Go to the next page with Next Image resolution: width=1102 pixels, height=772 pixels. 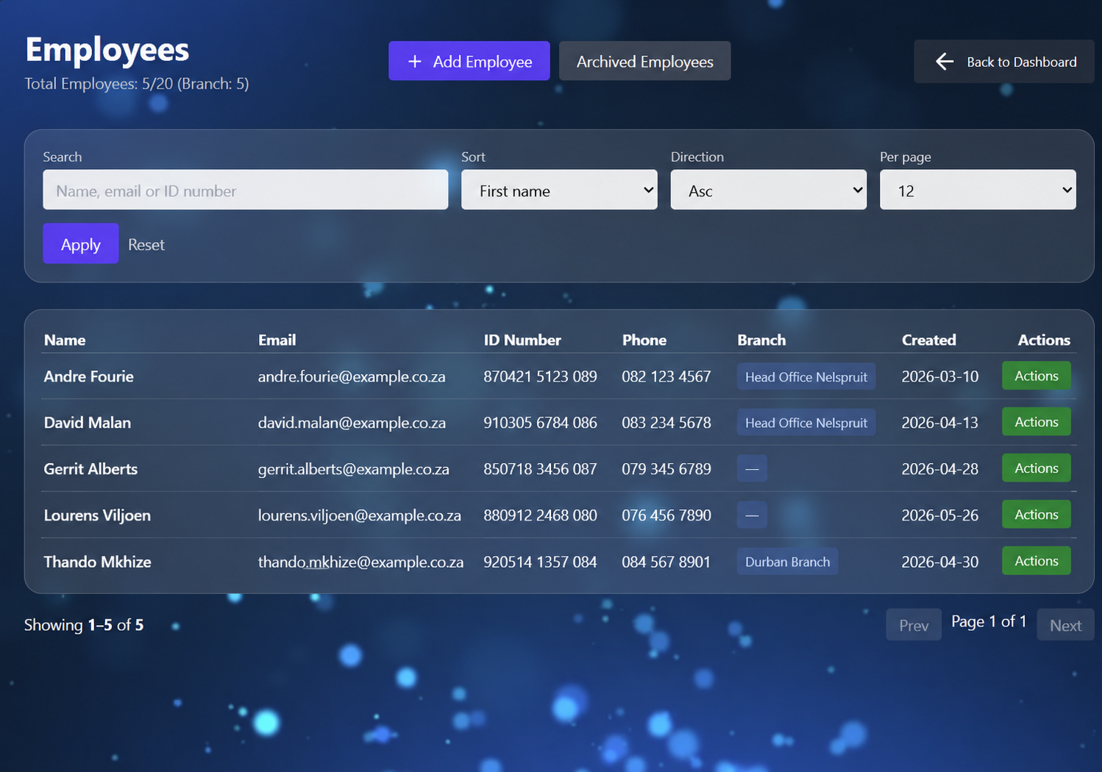click(1065, 625)
